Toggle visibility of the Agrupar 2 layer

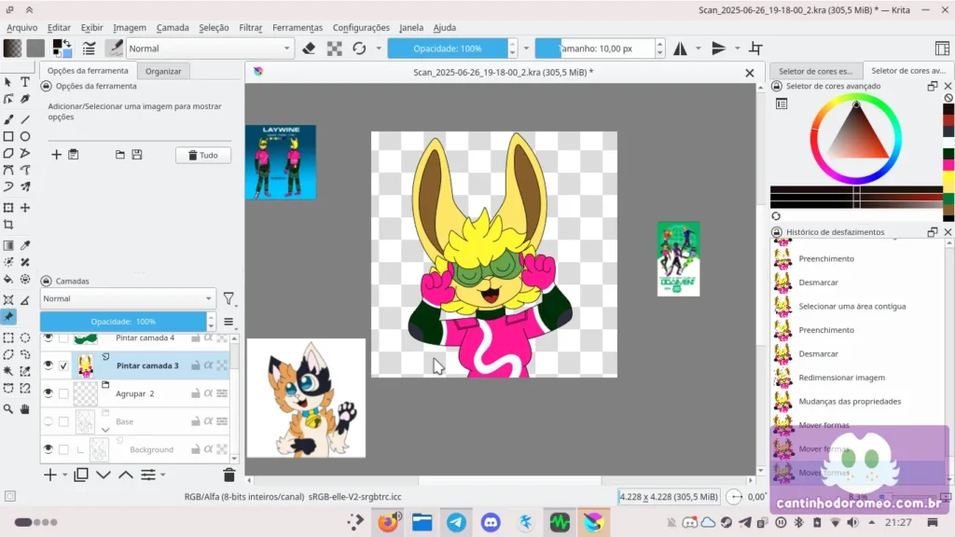[48, 393]
